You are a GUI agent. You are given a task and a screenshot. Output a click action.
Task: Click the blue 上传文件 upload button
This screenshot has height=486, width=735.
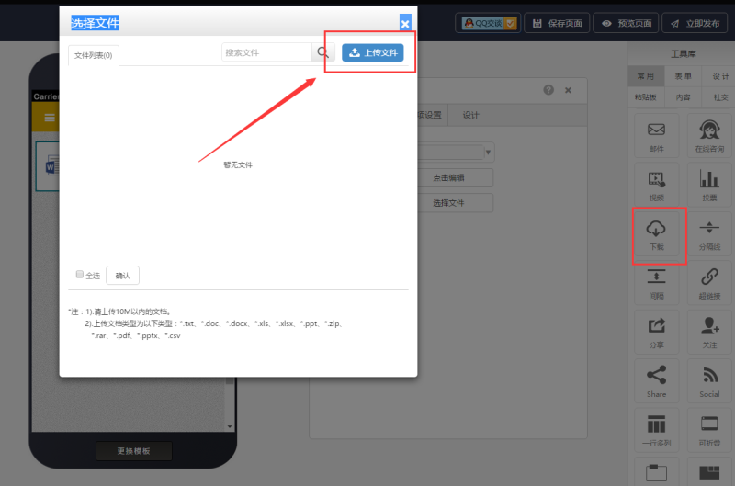[x=373, y=52]
